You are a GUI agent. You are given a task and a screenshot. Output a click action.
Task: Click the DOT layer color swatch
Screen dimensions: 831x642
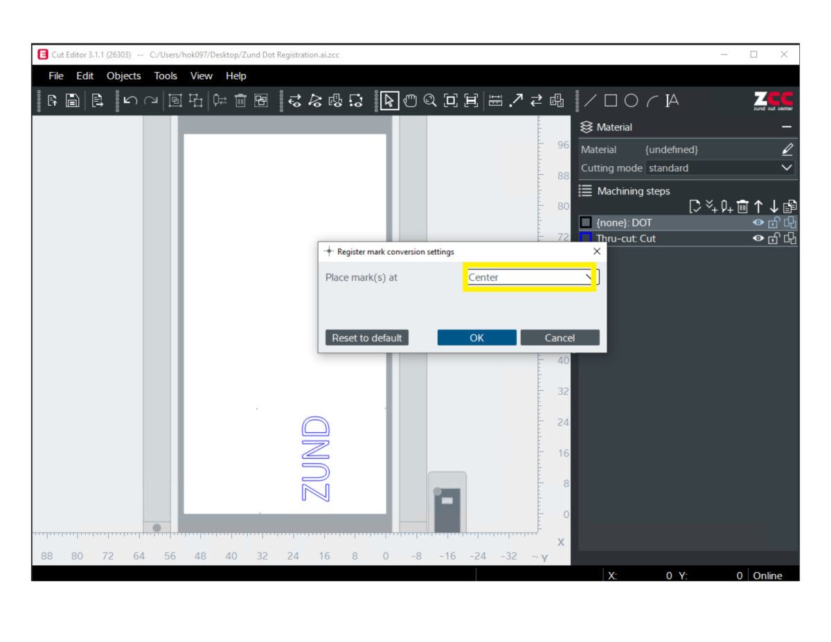[x=586, y=223]
